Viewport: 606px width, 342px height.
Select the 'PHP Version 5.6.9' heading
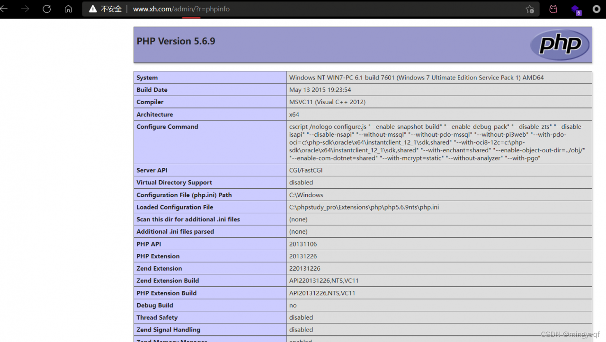tap(176, 41)
